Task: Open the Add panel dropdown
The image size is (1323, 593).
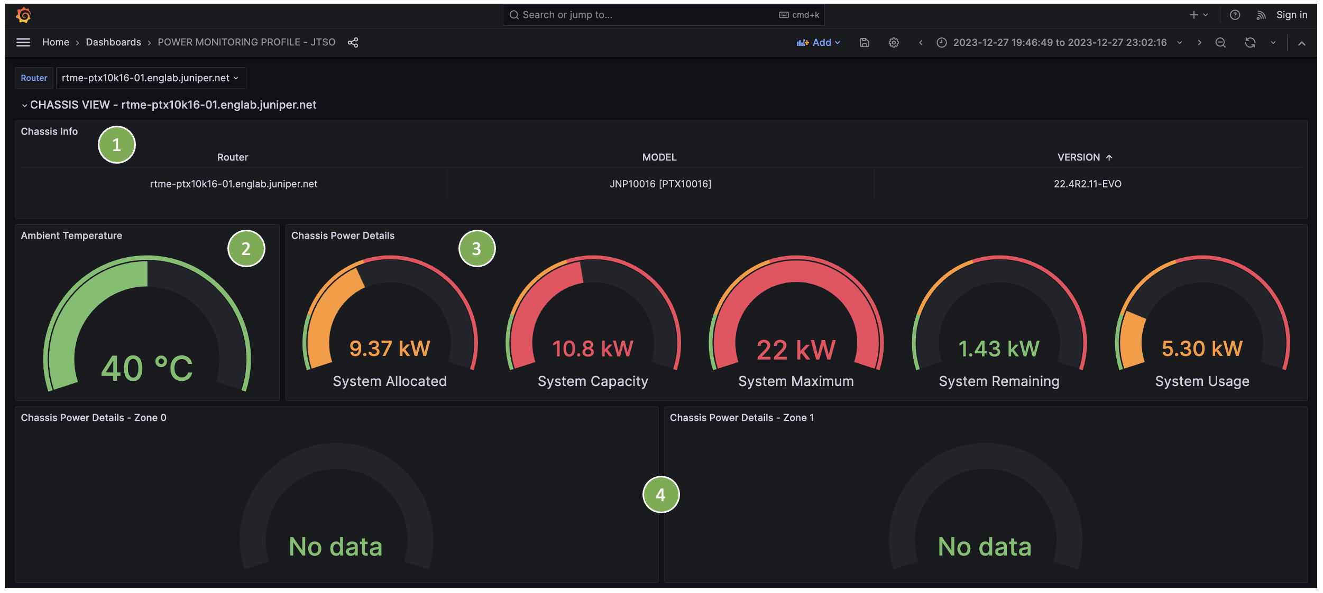Action: [818, 43]
